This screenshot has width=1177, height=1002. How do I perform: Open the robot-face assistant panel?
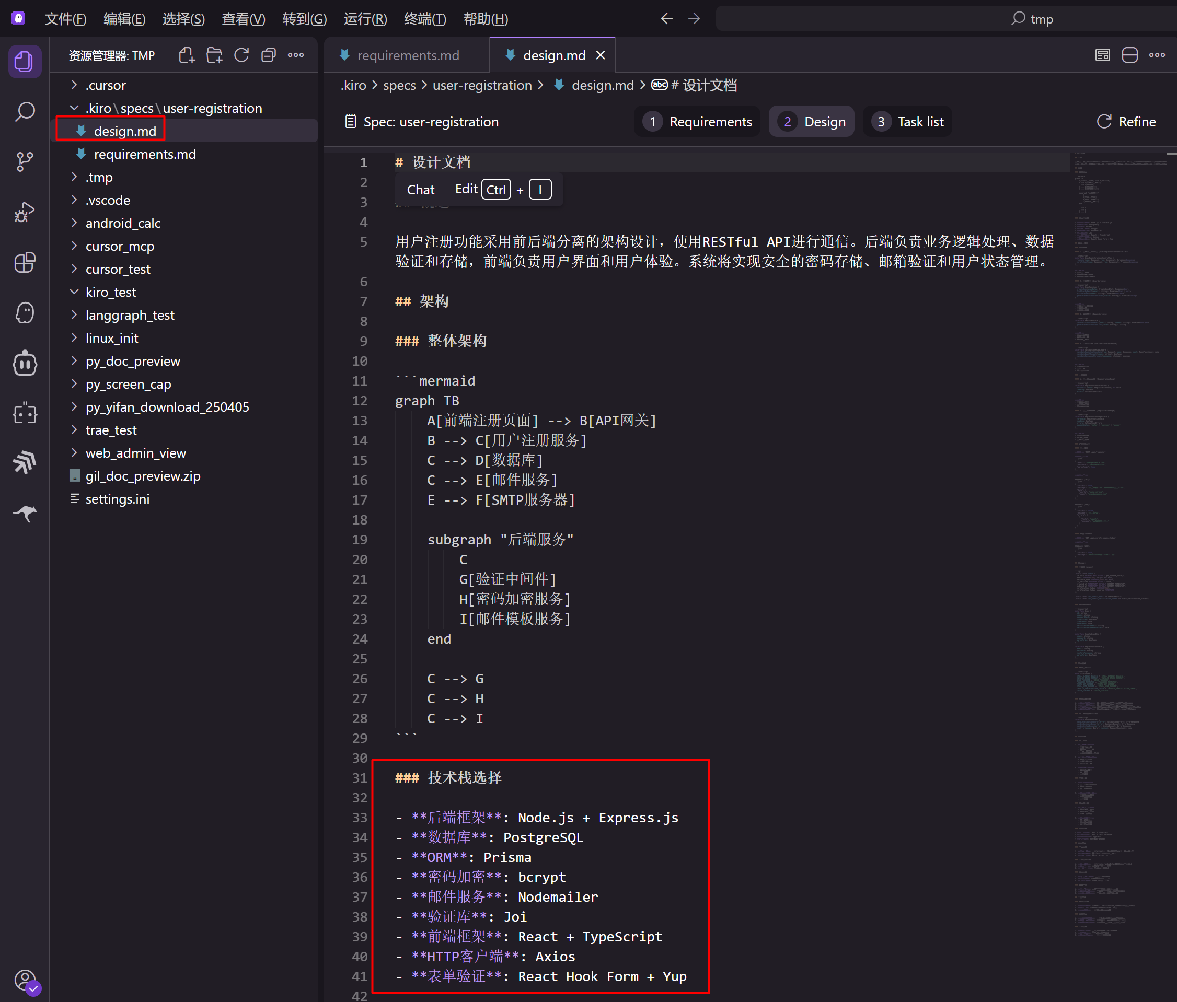(x=25, y=363)
